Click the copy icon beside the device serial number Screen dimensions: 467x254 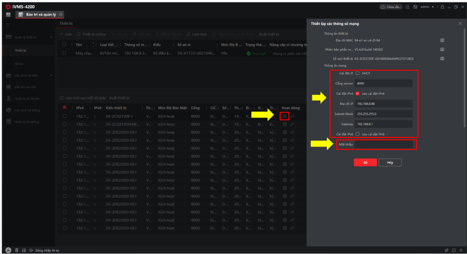[442, 58]
